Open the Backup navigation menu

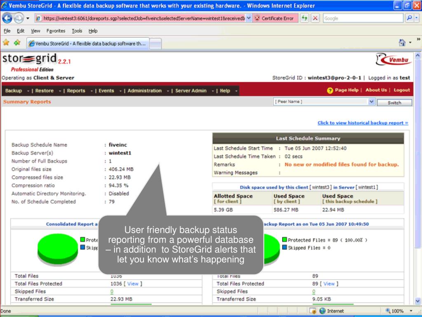point(14,91)
